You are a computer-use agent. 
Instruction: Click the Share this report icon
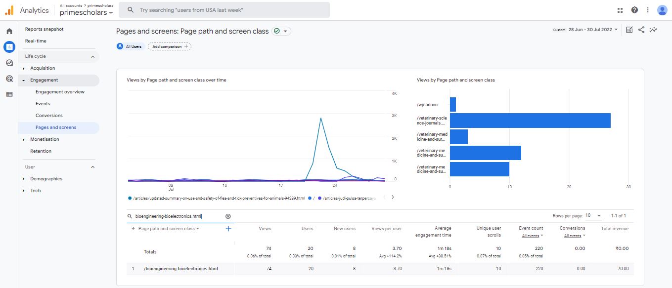[x=641, y=30]
